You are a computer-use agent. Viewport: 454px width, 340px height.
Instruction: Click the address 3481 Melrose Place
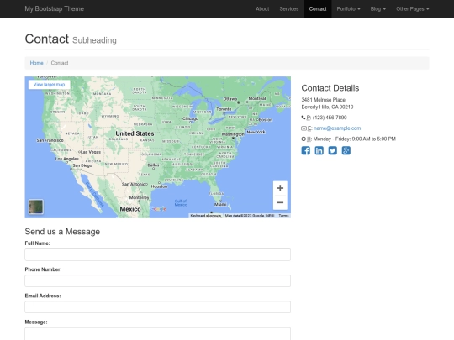coord(323,100)
